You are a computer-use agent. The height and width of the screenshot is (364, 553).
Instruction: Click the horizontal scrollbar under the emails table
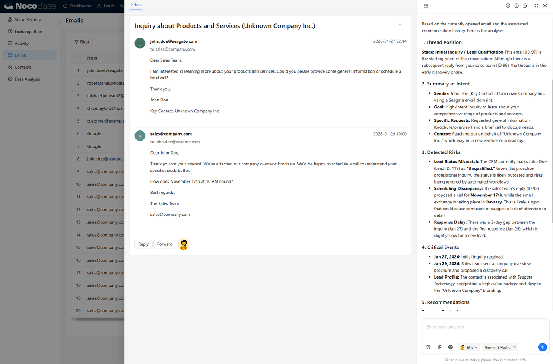click(99, 320)
